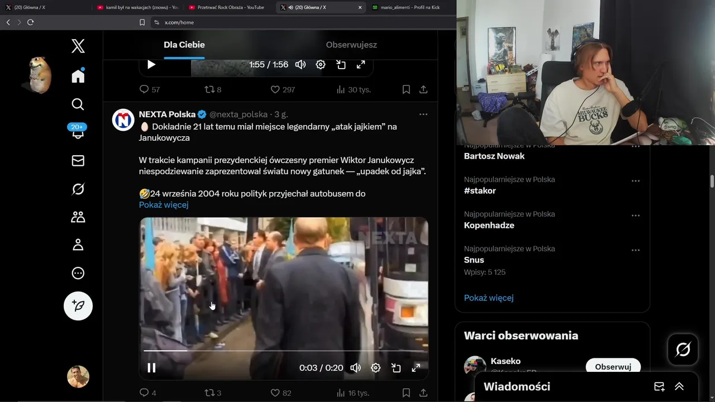Enter fullscreen on NEXTA video
Screen dimensions: 715x402
(x=416, y=368)
